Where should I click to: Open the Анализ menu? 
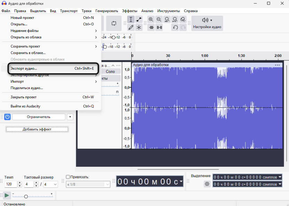point(147,11)
